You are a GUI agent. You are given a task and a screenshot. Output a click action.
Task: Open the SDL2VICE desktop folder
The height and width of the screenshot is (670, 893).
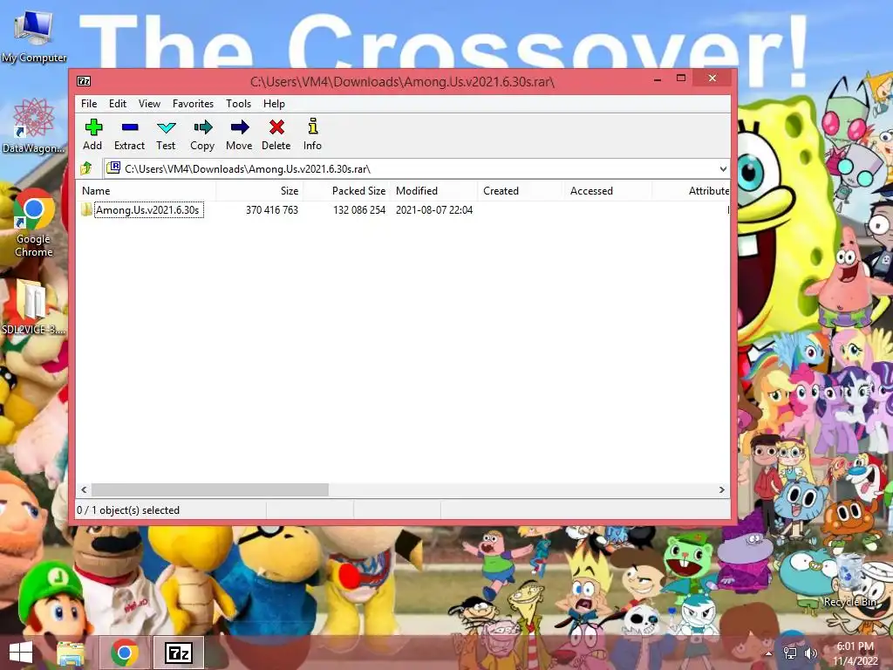click(x=34, y=307)
